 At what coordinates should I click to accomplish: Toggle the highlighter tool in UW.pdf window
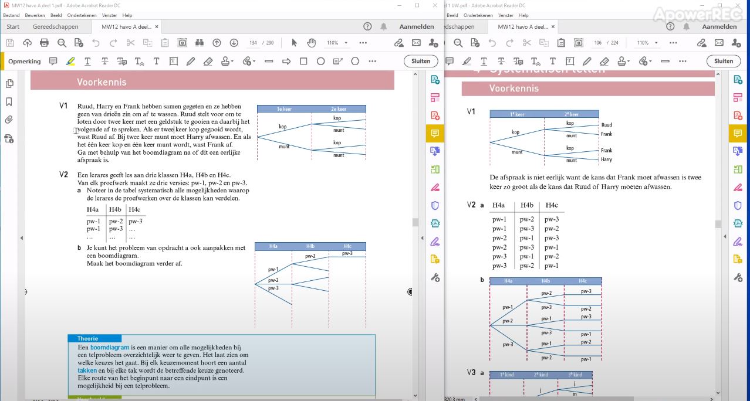tap(467, 61)
